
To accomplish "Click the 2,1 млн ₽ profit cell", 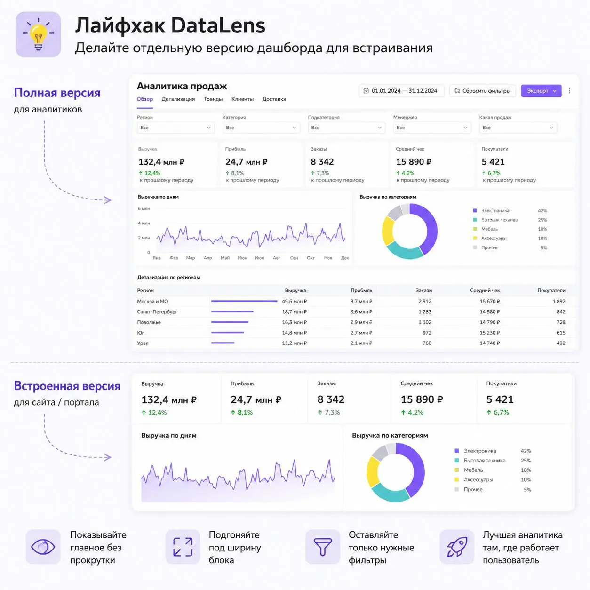I will point(361,343).
